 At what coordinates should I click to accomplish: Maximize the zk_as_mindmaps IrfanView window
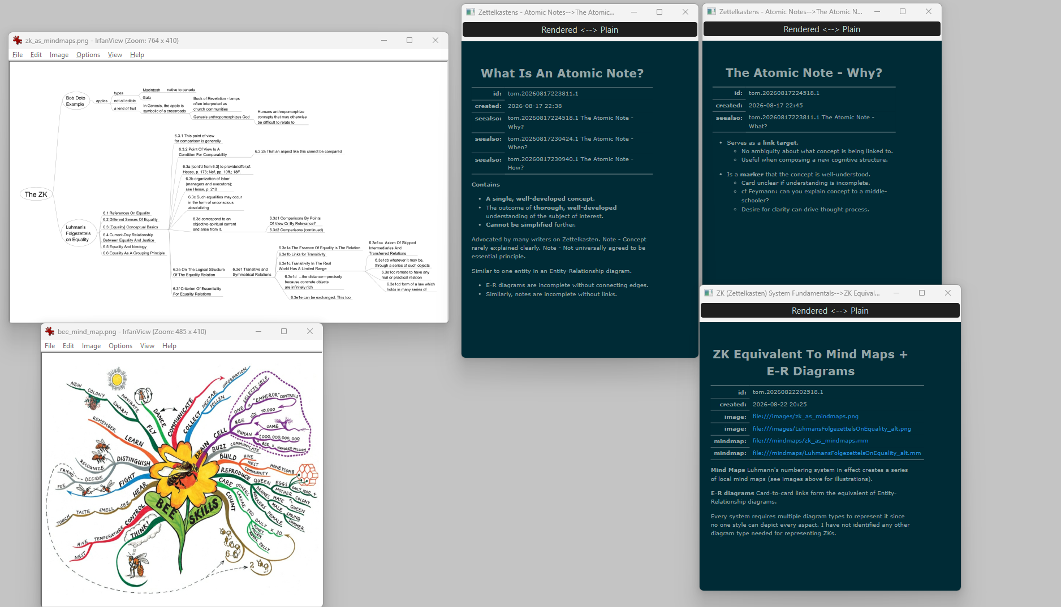point(409,40)
